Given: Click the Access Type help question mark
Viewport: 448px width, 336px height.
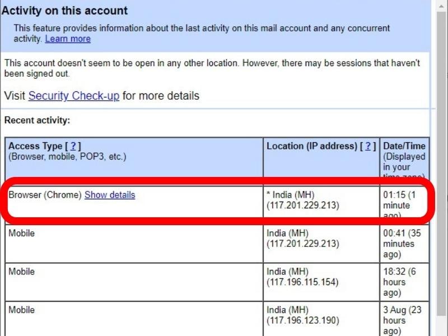Looking at the screenshot, I should tap(73, 146).
